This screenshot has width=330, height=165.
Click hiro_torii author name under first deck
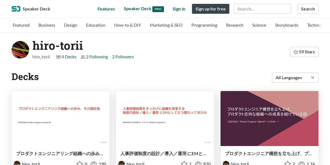[31, 164]
